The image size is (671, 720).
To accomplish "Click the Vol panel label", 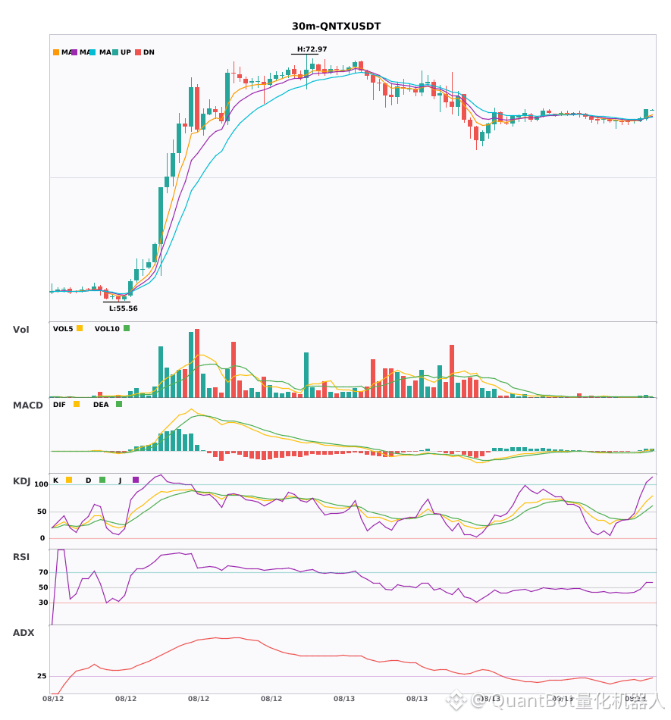I will [x=20, y=330].
